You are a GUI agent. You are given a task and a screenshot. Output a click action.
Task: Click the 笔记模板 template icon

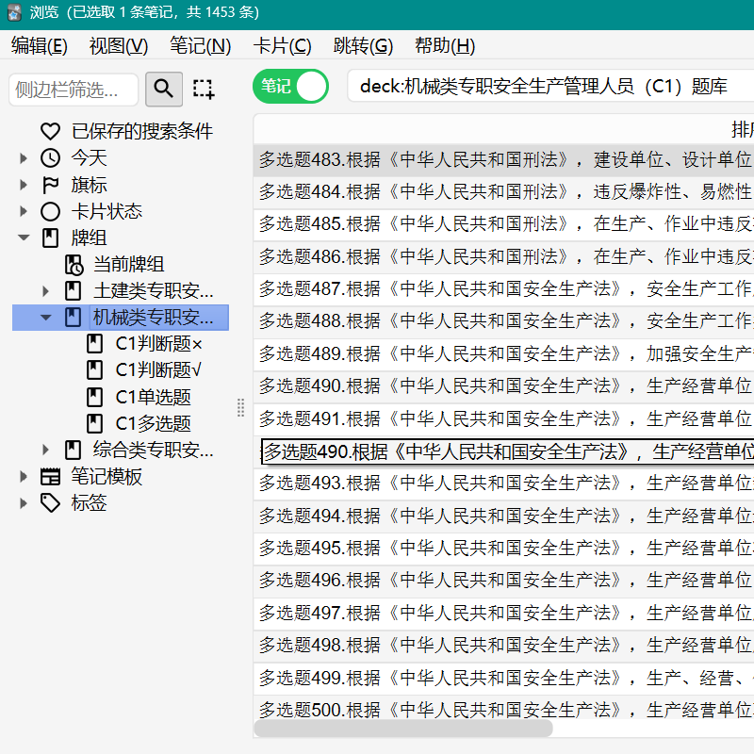click(x=50, y=477)
